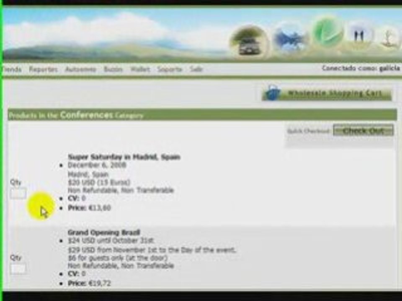This screenshot has width=402, height=301.
Task: Open the Autoenvio menu
Action: (80, 69)
